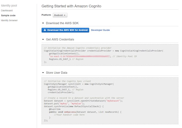Viewport: 182px width, 128px height.
Task: Collapse the Download the AWS SDK section
Action: [x=43, y=23]
